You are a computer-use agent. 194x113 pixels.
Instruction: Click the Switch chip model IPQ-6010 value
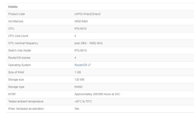point(80,50)
